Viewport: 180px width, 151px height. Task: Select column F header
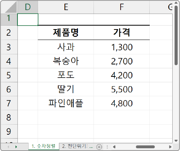tap(122, 7)
